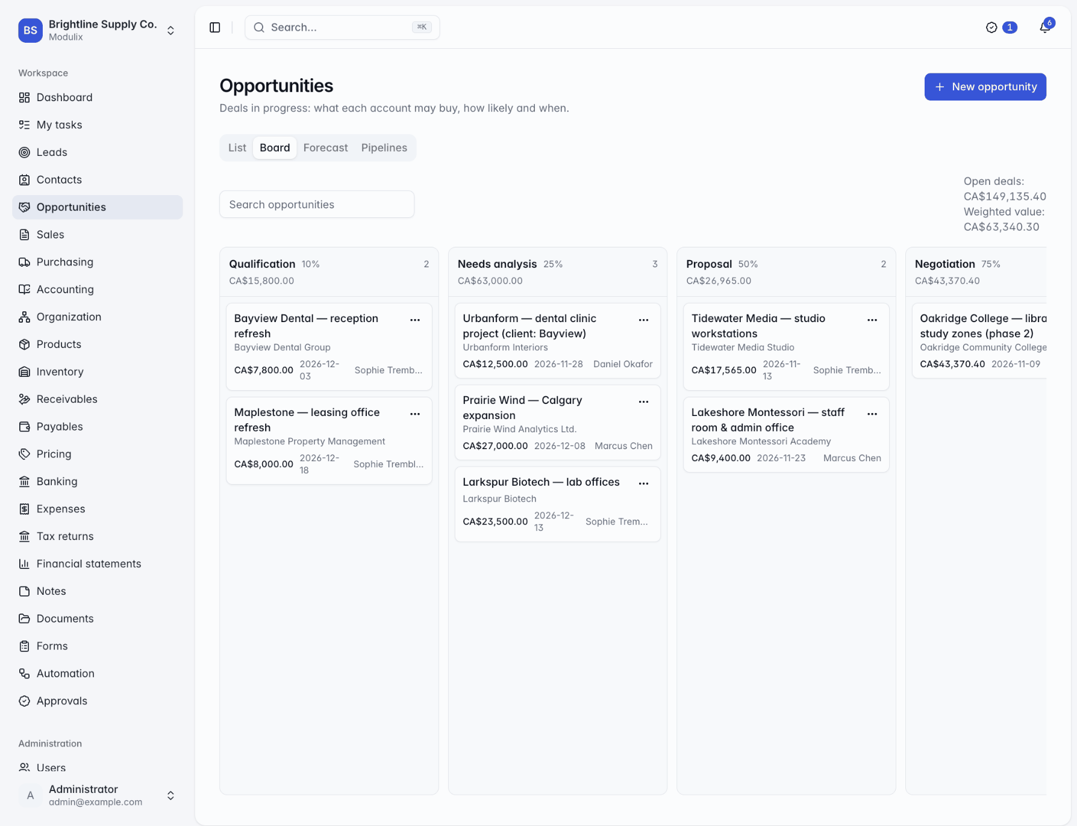The image size is (1077, 826).
Task: Click the Larkspur Biotech — lab offices title
Action: click(541, 482)
